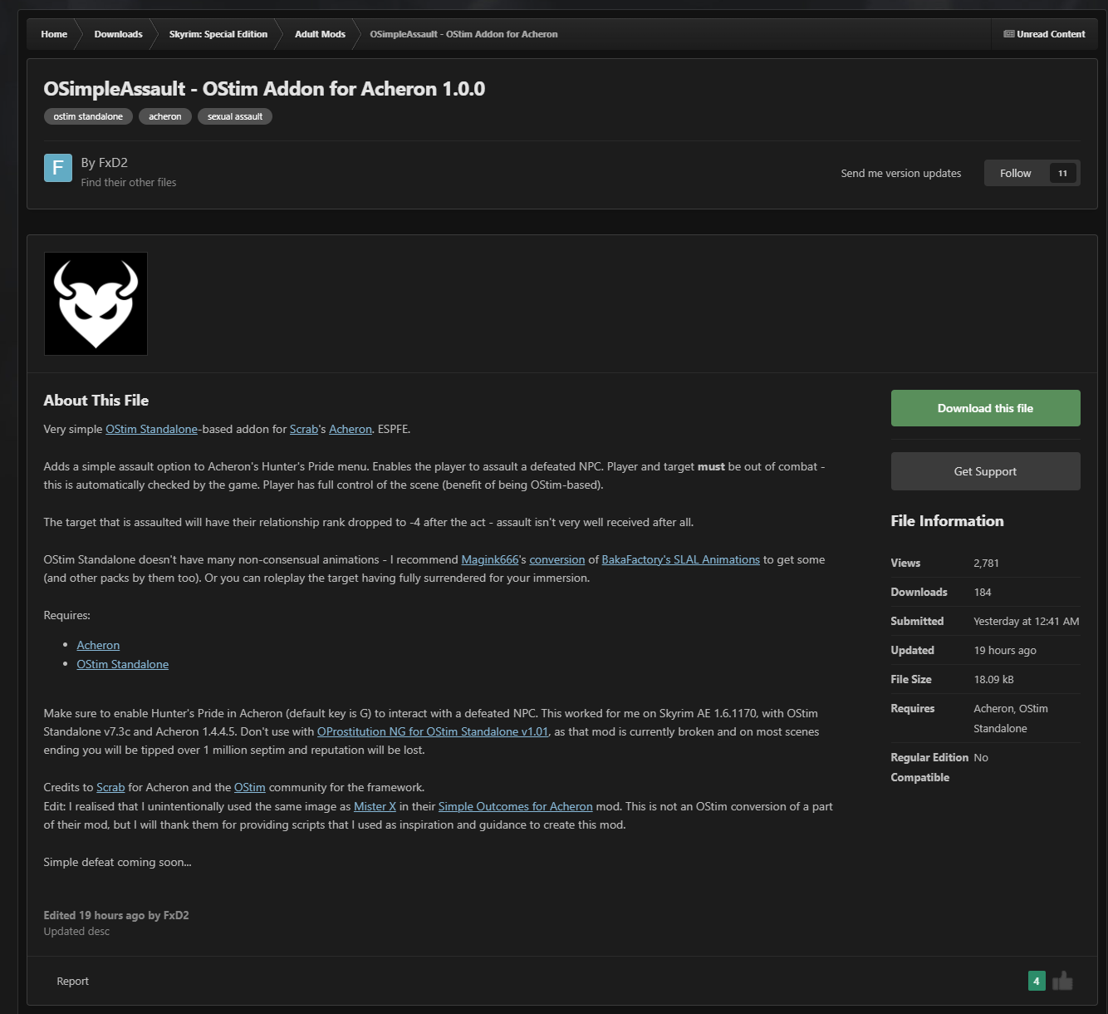Image resolution: width=1108 pixels, height=1014 pixels.
Task: Follow the 'conversion' link
Action: (x=557, y=560)
